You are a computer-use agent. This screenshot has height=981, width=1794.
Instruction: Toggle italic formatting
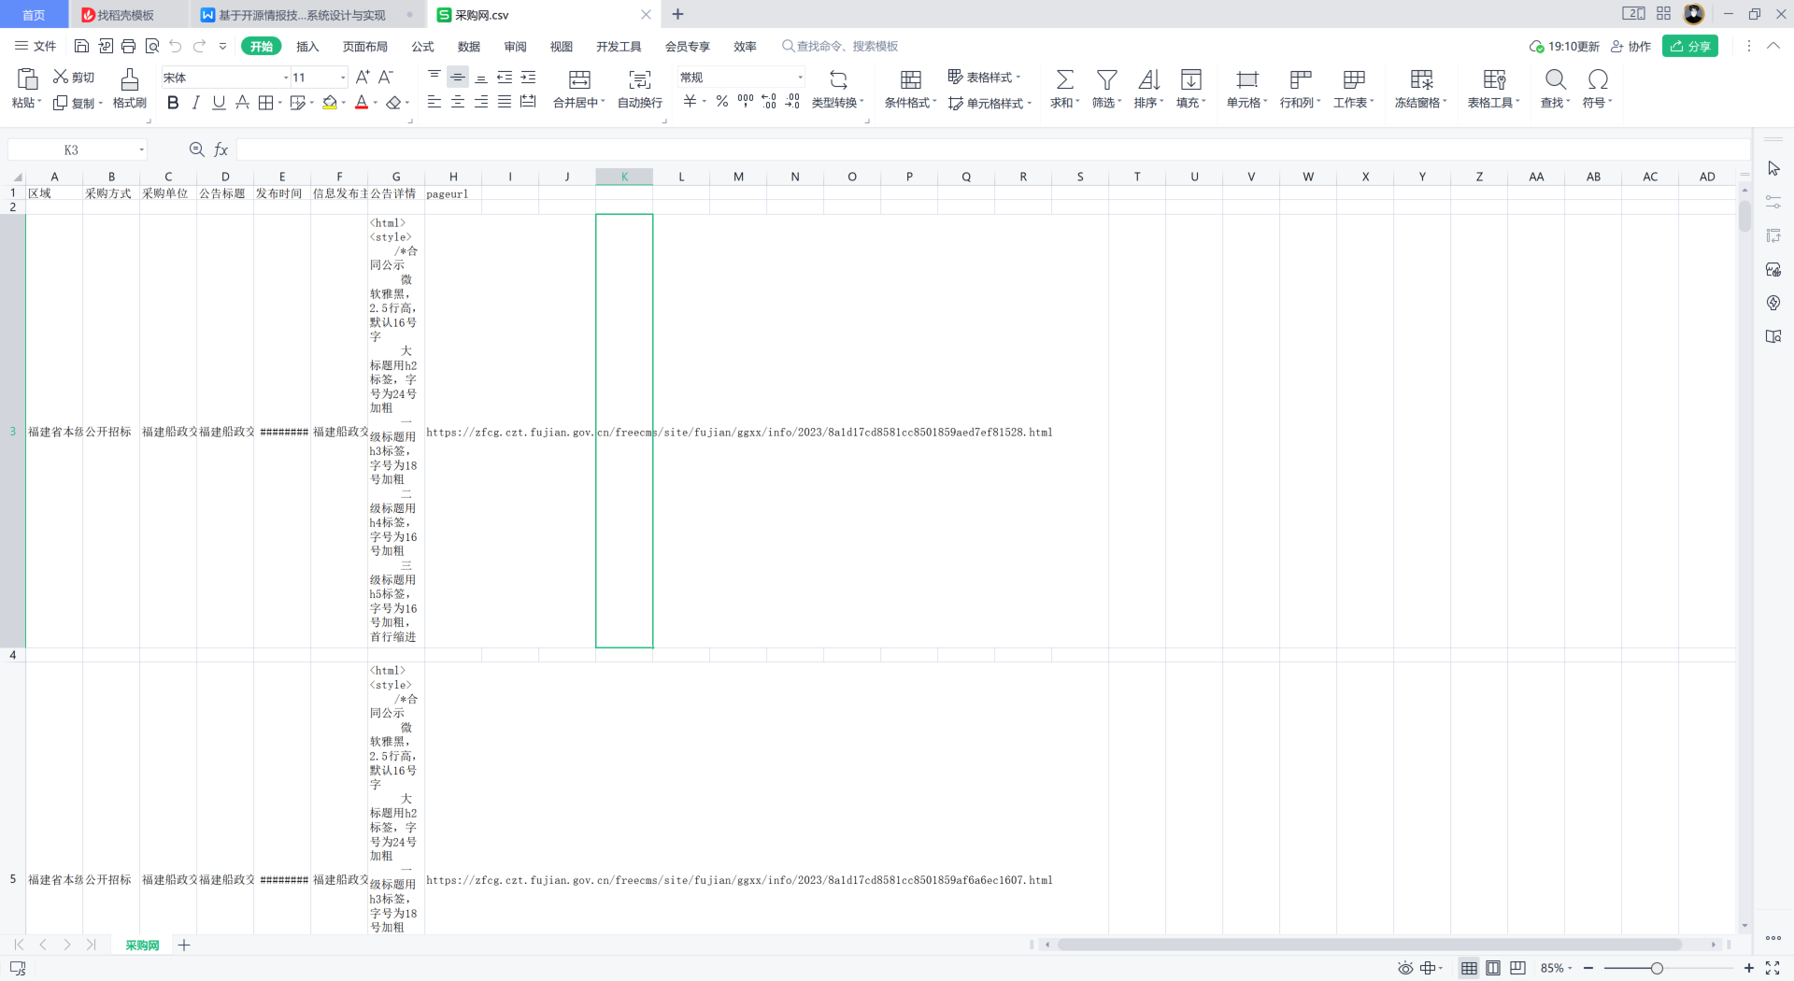tap(195, 103)
